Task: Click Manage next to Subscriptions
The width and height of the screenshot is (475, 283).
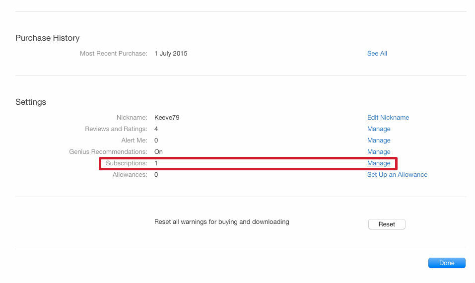Action: pos(379,163)
